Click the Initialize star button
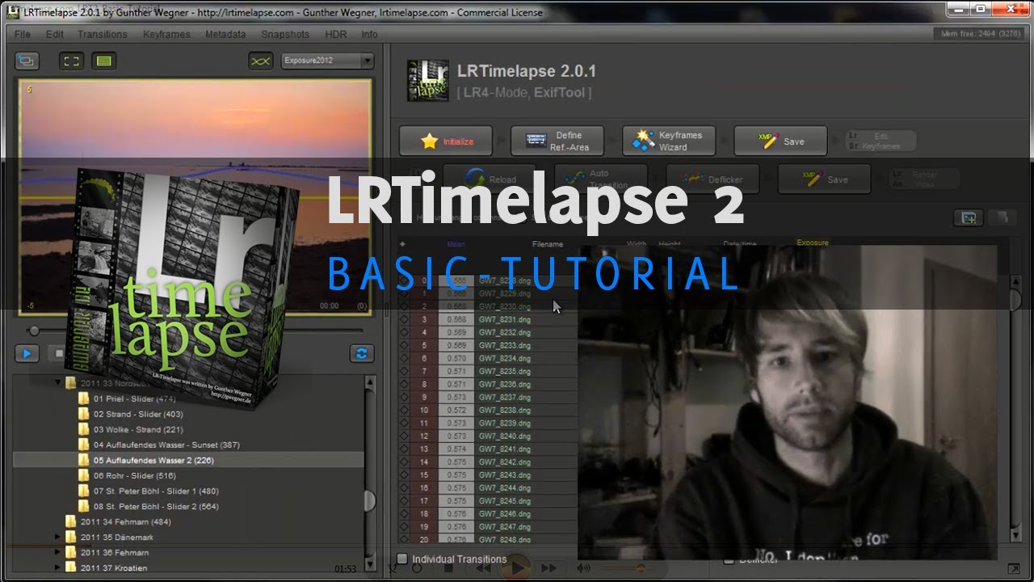The image size is (1034, 582). [x=446, y=141]
